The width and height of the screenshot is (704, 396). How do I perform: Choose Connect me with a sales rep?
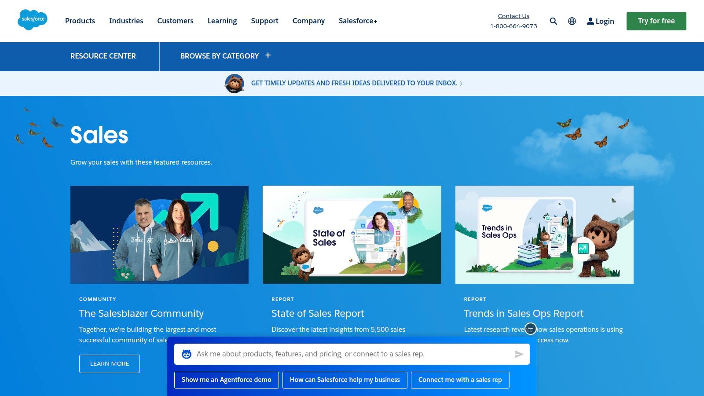click(460, 380)
